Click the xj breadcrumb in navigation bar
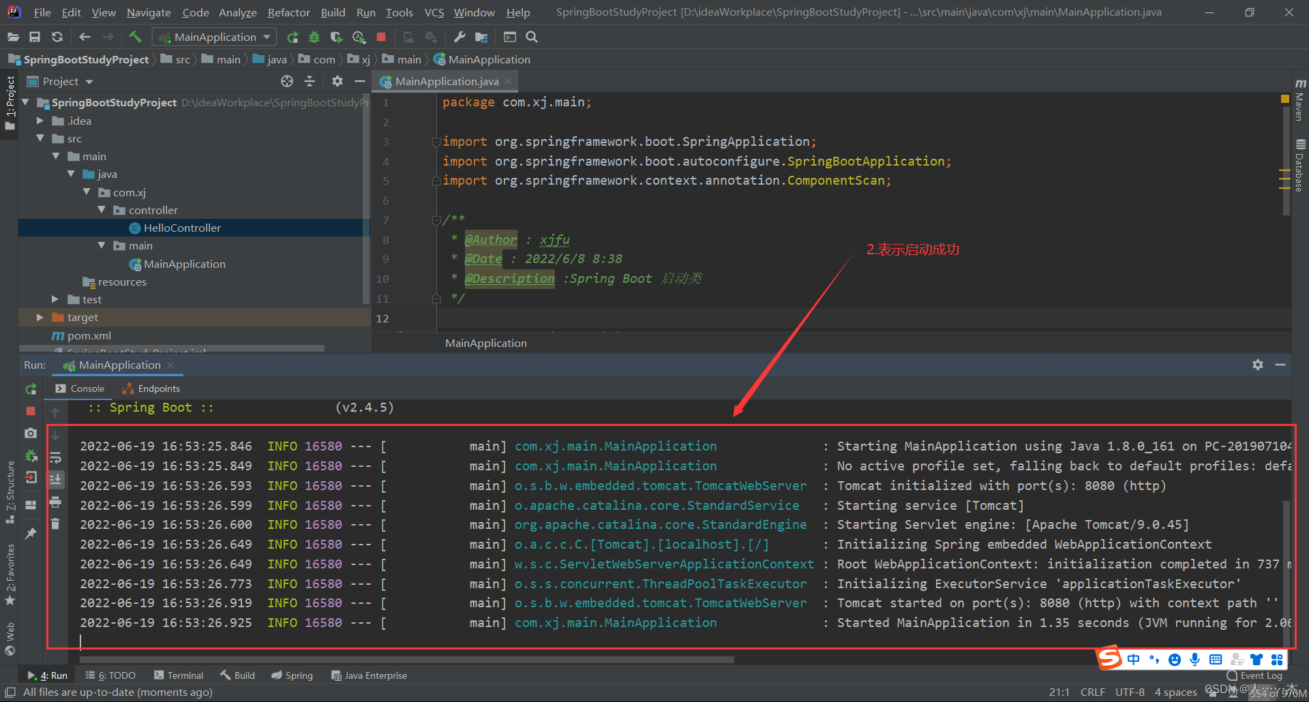This screenshot has height=702, width=1309. pyautogui.click(x=359, y=59)
